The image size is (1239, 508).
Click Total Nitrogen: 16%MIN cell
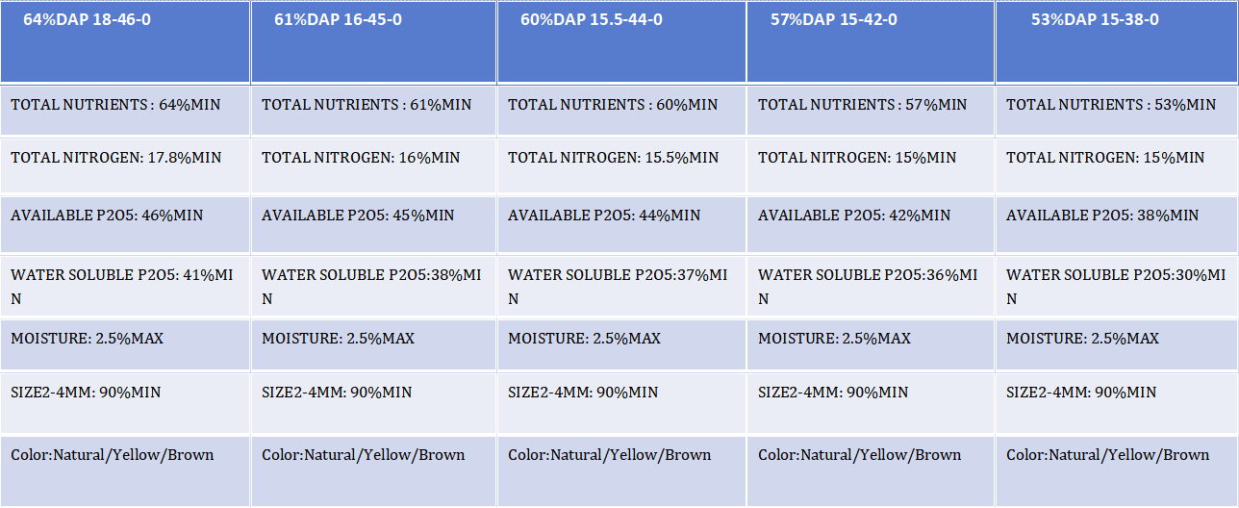pos(373,165)
